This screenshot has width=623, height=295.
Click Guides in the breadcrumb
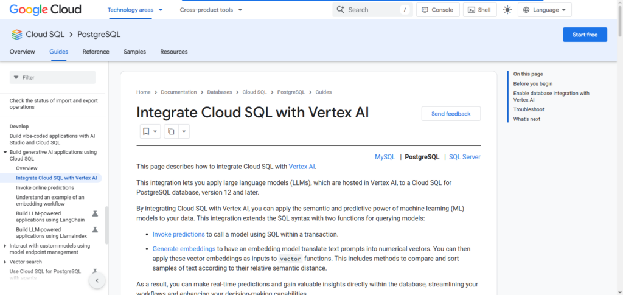[324, 92]
